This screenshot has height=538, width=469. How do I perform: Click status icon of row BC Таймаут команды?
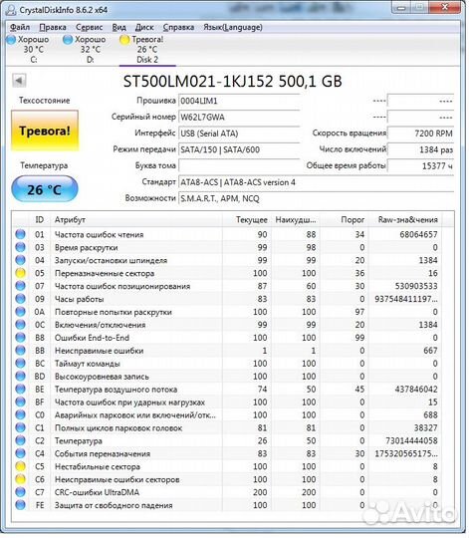pos(21,364)
